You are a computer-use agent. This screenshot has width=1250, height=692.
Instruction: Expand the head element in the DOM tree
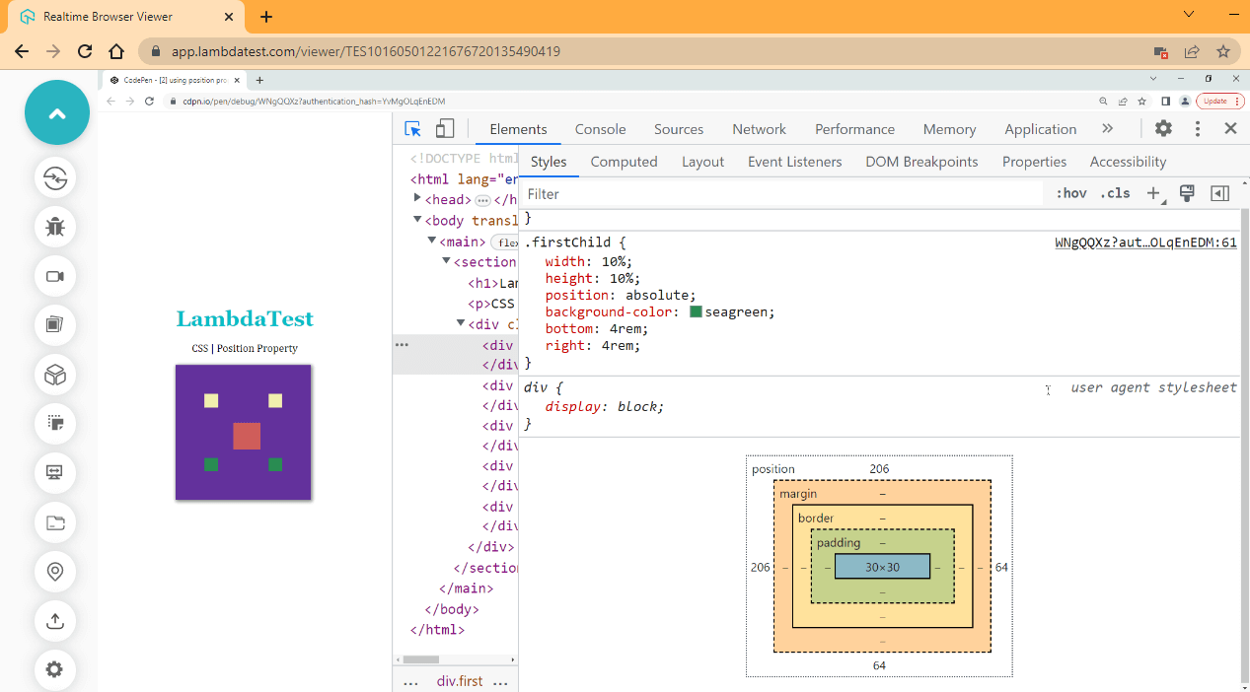[417, 199]
